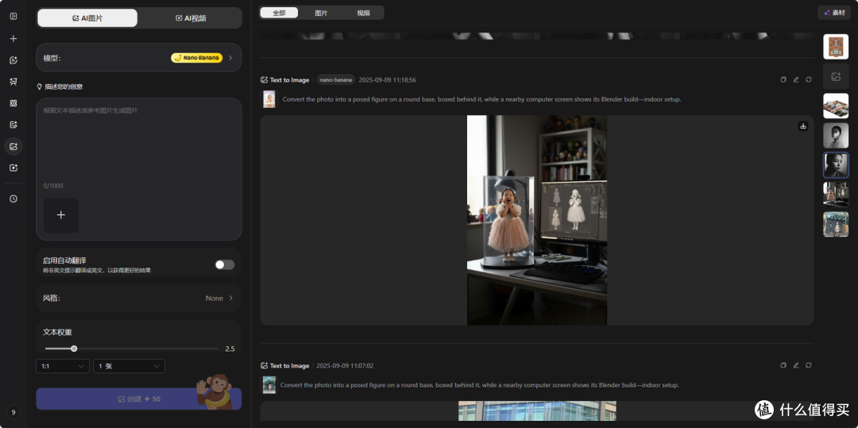Open the reference photo thumbnail of 11:18:56 entry
Screen dimensions: 858x428
pyautogui.click(x=269, y=99)
